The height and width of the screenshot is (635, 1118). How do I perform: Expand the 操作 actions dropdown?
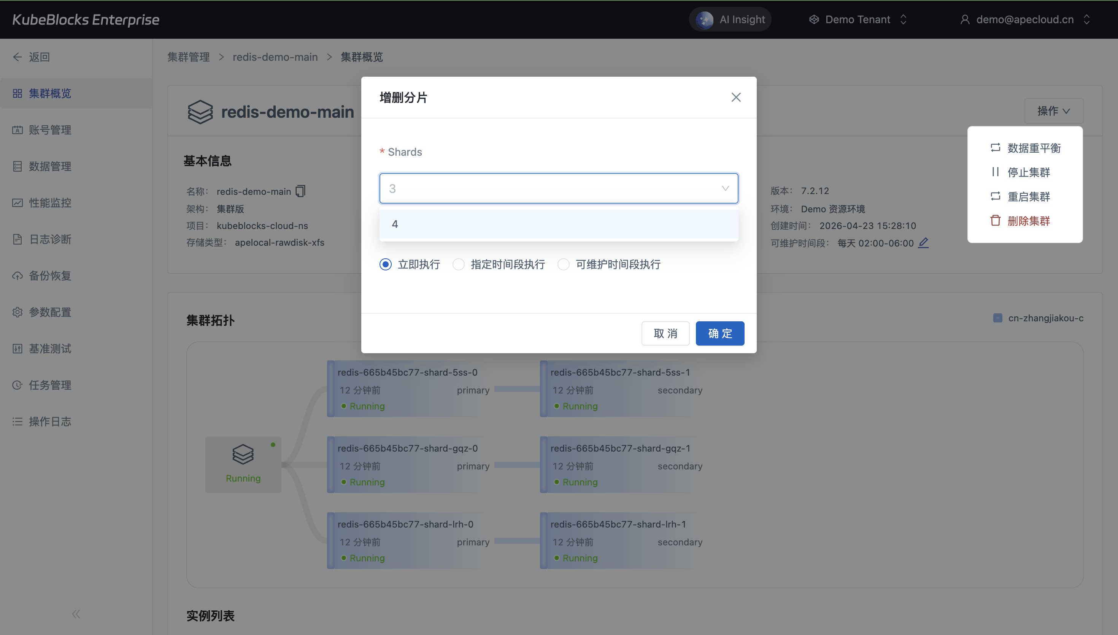tap(1053, 111)
